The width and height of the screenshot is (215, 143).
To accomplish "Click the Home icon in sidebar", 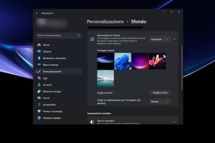I will point(39,45).
